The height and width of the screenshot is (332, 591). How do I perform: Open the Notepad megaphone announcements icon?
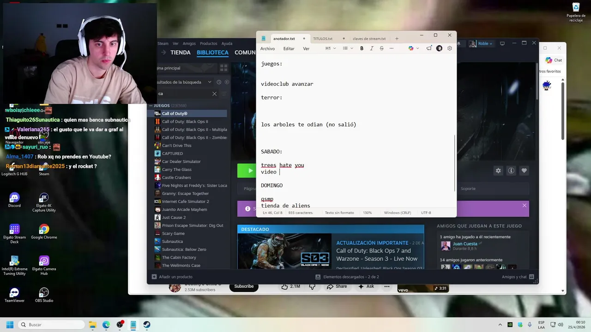(x=429, y=48)
